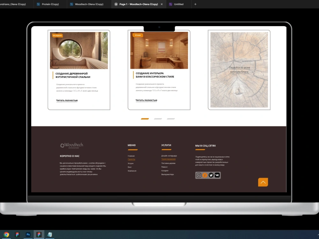Click the Выезд мастера service link
The image size is (319, 239).
(x=167, y=174)
